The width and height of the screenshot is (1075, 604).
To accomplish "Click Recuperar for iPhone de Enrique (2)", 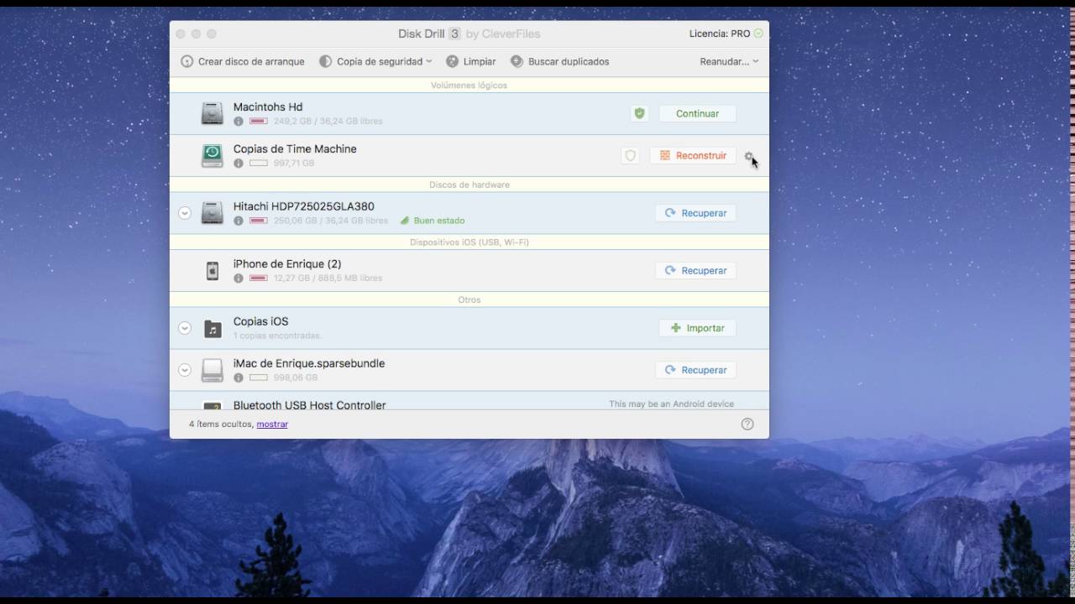I will pyautogui.click(x=695, y=270).
